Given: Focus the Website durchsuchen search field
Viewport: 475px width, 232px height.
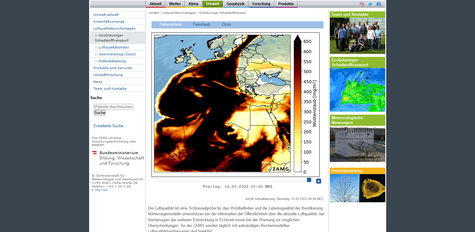Looking at the screenshot, I should 113,107.
